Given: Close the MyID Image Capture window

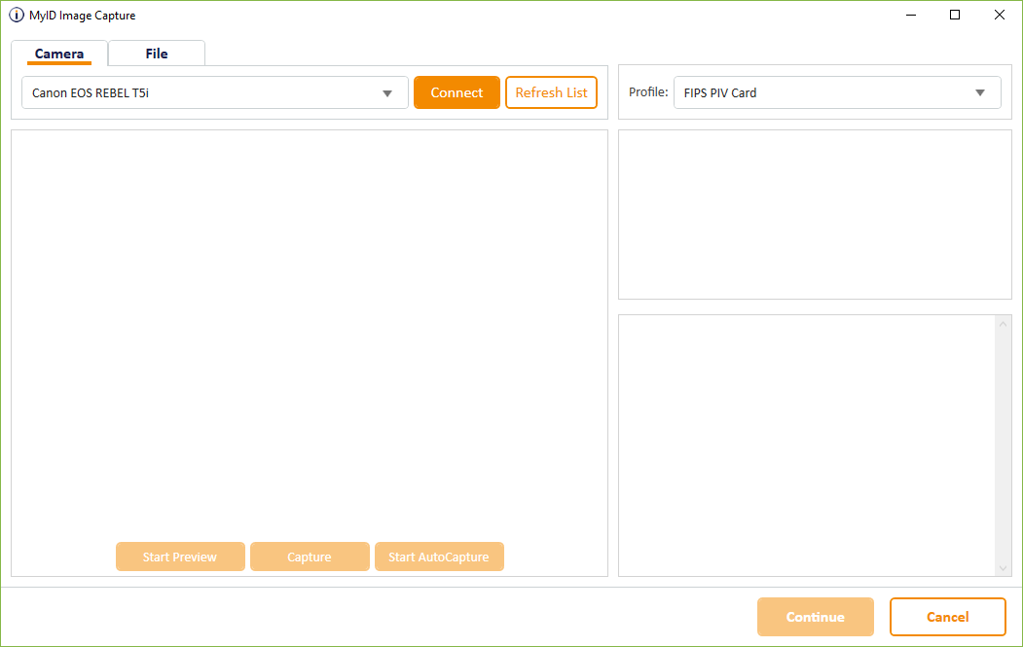Looking at the screenshot, I should (x=999, y=15).
